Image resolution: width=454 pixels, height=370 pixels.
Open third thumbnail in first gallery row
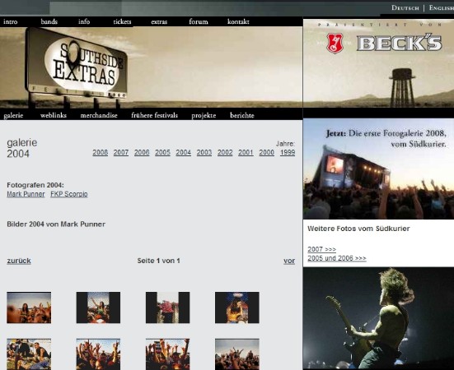tap(167, 308)
